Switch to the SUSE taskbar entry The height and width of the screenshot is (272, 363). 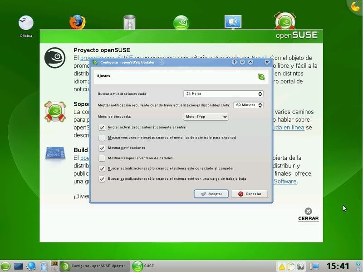[143, 266]
